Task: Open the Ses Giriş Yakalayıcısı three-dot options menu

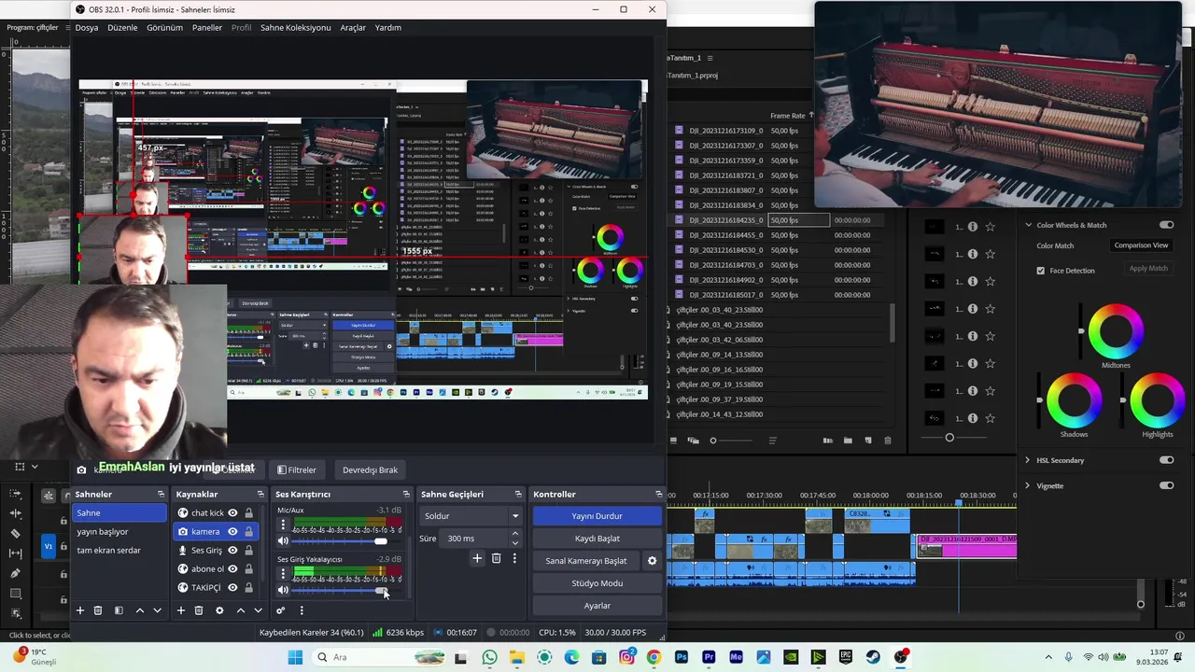Action: pyautogui.click(x=283, y=574)
